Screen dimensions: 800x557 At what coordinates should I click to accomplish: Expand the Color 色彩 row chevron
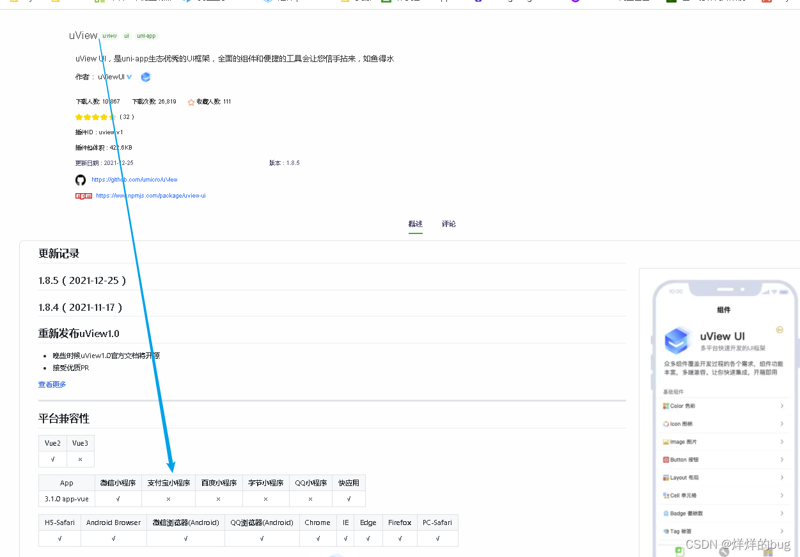(x=781, y=406)
